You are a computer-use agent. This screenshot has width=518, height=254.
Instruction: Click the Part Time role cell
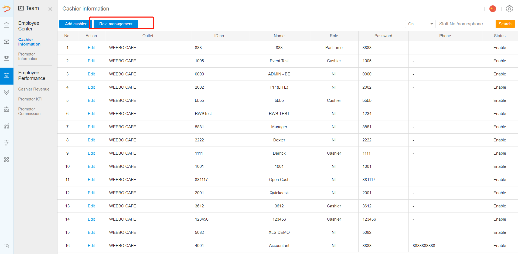pyautogui.click(x=334, y=48)
